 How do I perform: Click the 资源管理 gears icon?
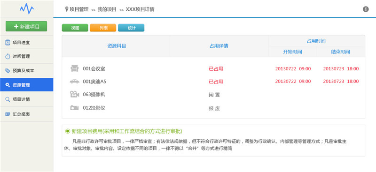coord(8,85)
